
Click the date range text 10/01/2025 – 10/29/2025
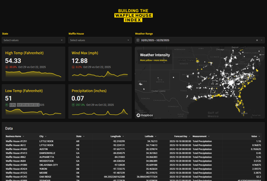pyautogui.click(x=155, y=40)
